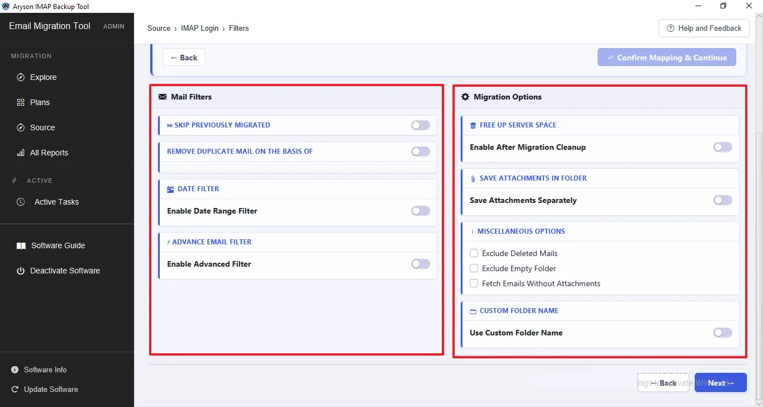Select IMAP Login breadcrumb

tap(200, 28)
